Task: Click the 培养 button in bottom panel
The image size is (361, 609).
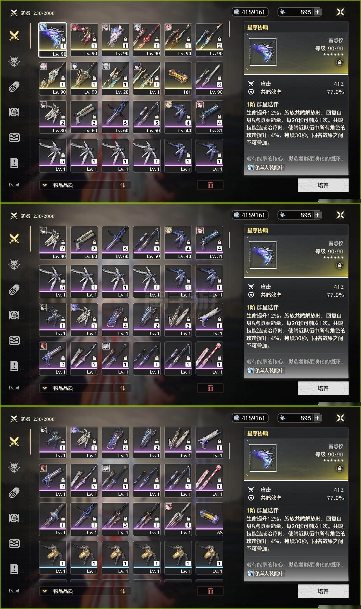Action: (323, 591)
